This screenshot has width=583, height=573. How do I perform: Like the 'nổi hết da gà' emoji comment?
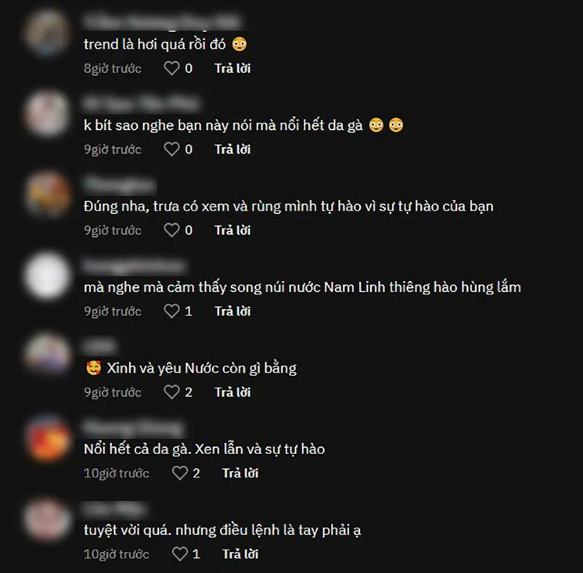tap(172, 149)
